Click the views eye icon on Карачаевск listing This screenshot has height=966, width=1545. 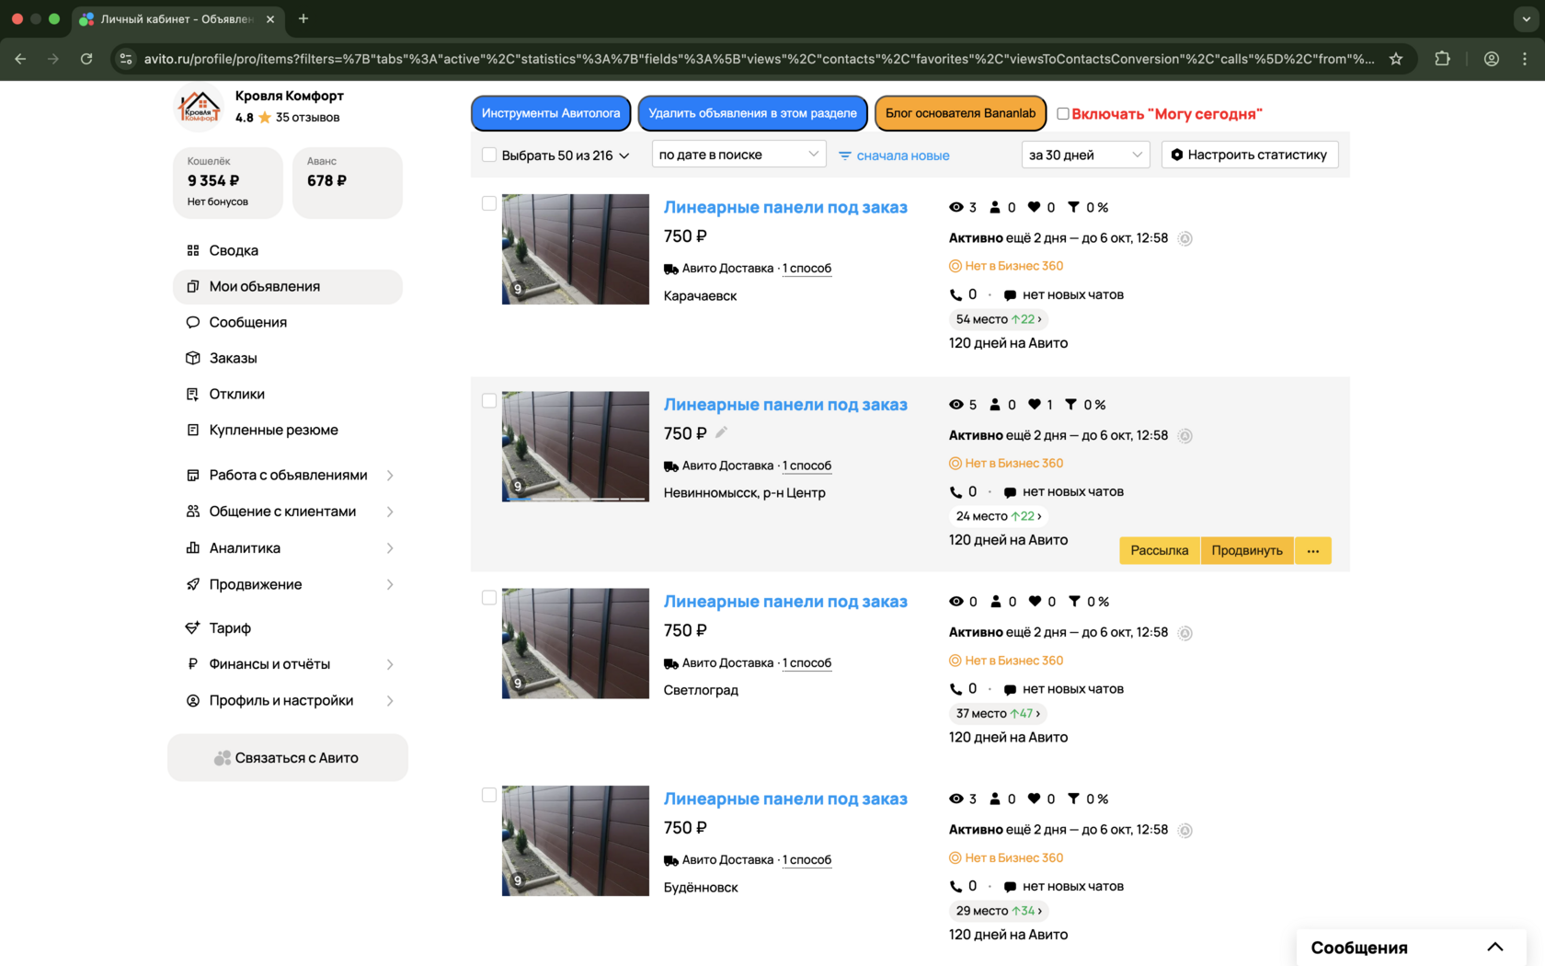click(956, 207)
